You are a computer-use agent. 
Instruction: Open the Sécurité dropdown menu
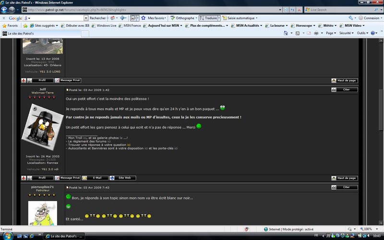(346, 33)
